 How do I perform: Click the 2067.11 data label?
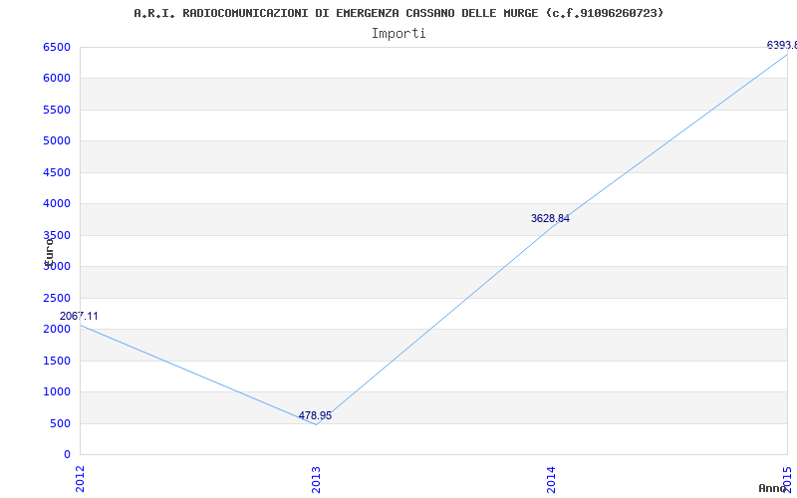[79, 316]
